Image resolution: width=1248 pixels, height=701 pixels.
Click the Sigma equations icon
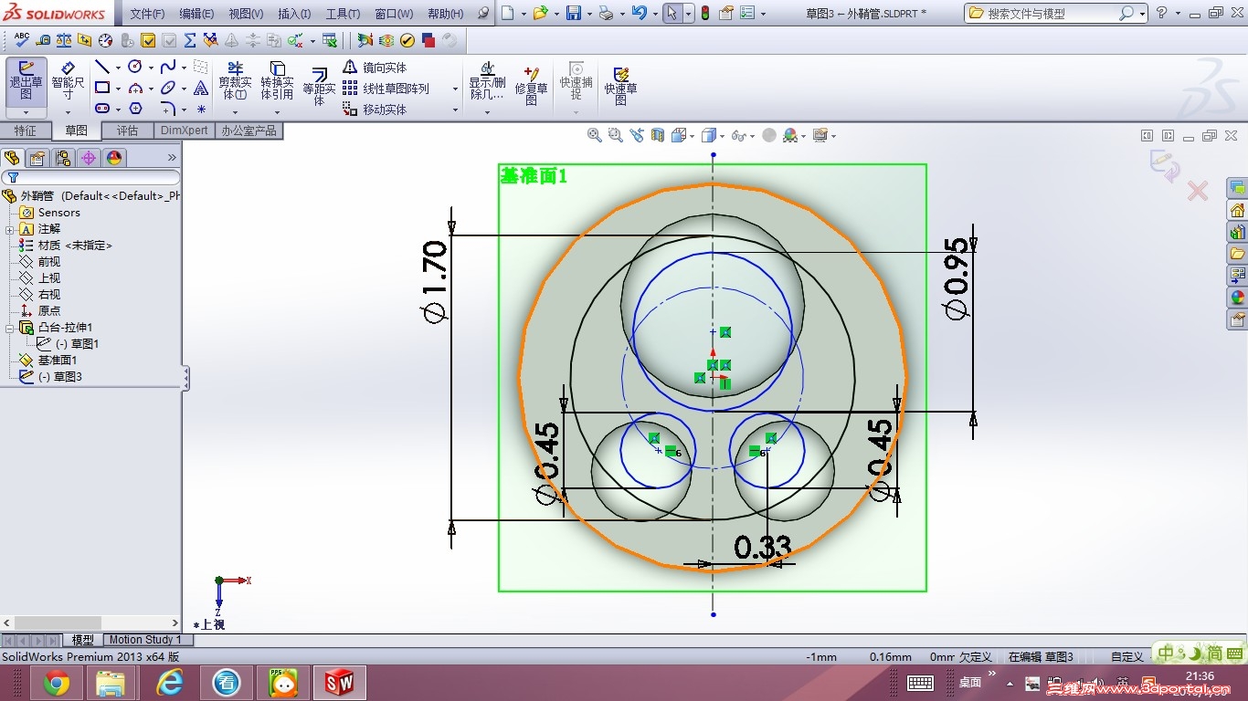(x=190, y=40)
